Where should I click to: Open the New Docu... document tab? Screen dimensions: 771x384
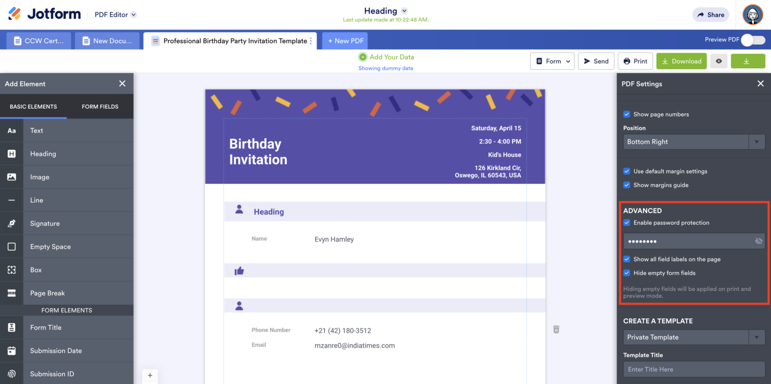pos(107,41)
